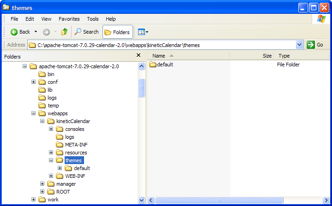The image size is (332, 206).
Task: Click the Windows flag logo
Action: 321,19
